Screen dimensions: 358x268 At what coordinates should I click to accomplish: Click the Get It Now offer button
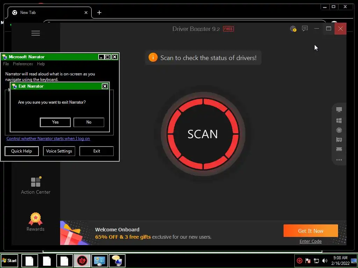[x=310, y=231]
